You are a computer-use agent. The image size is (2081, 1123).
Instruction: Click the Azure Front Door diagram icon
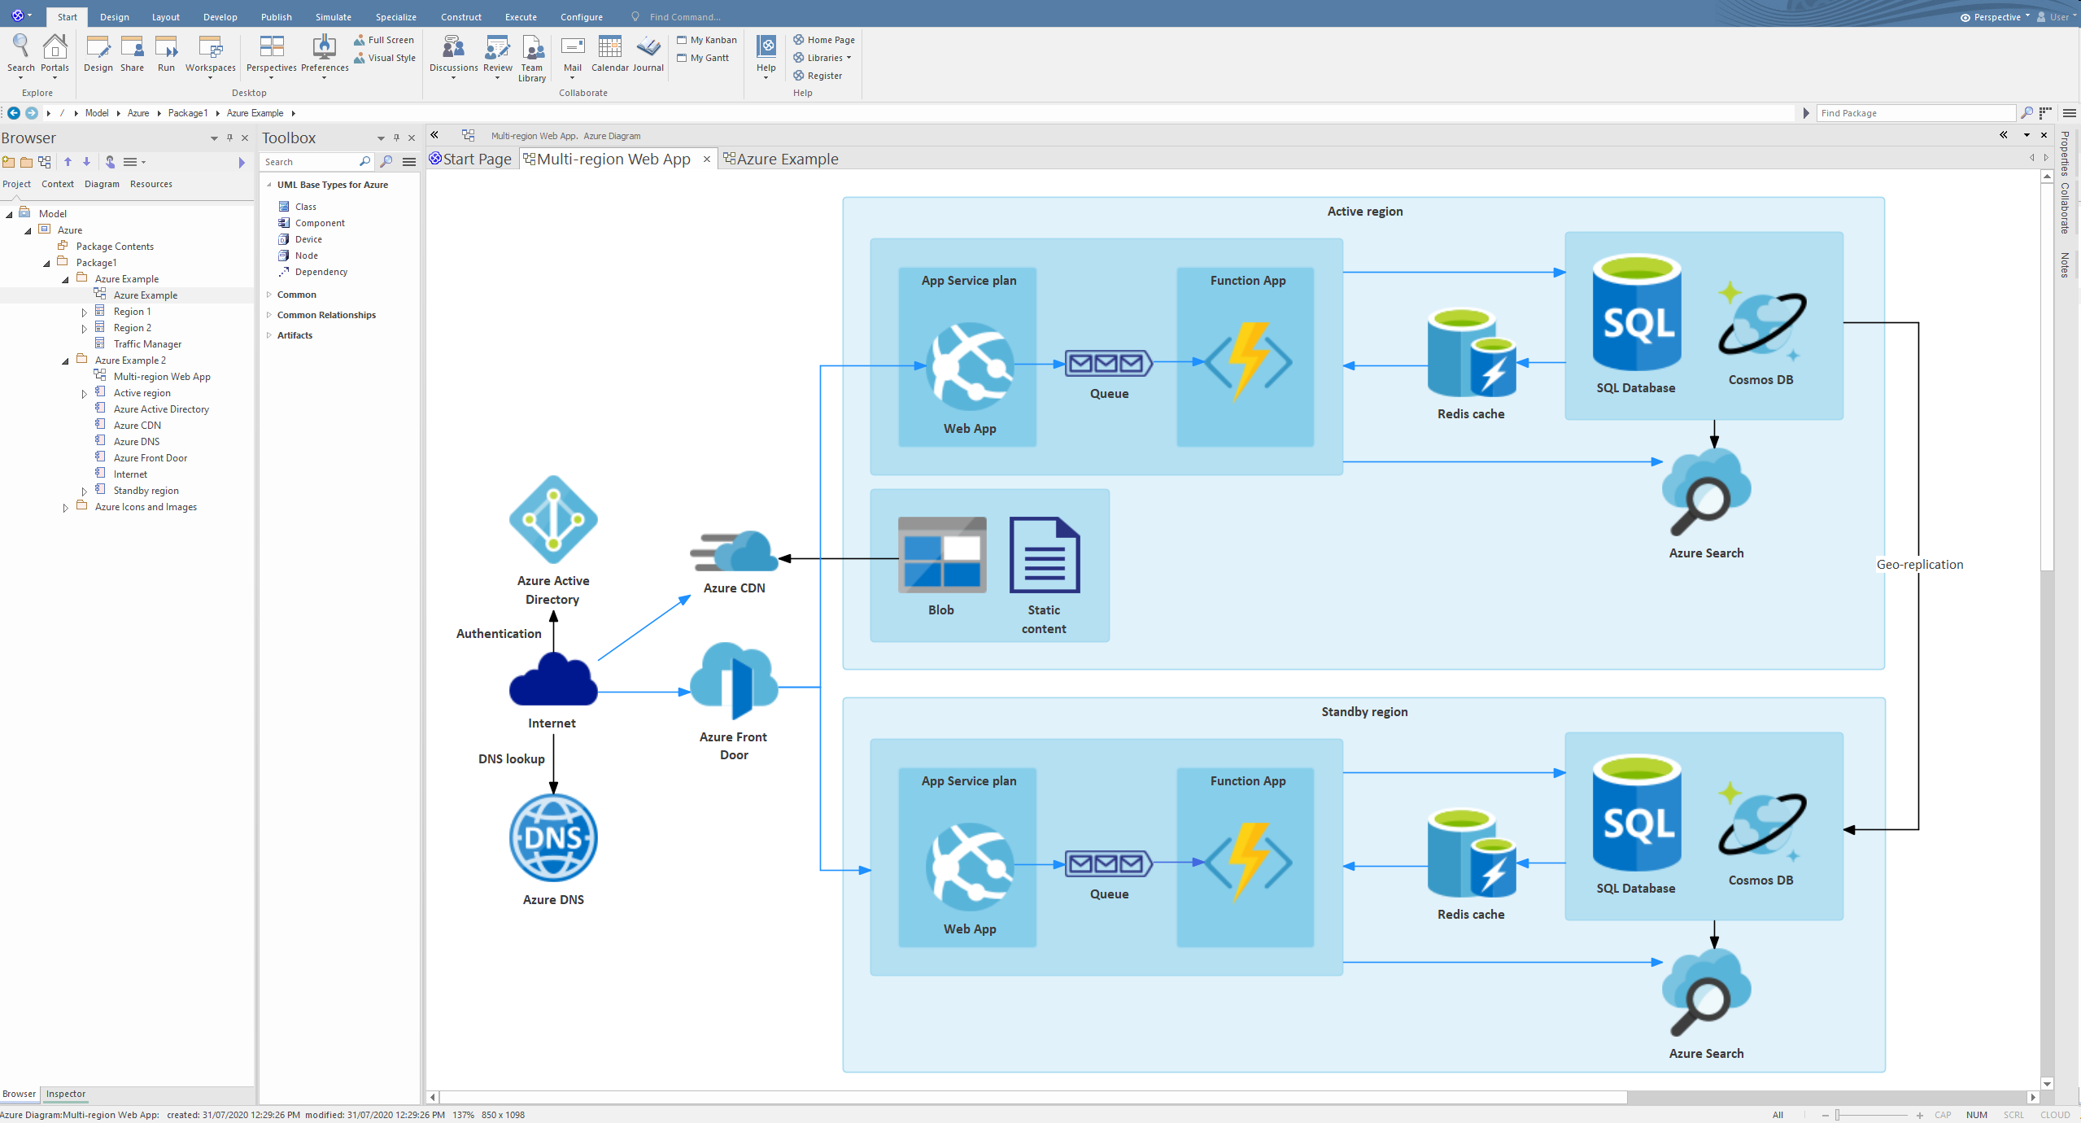coord(733,682)
